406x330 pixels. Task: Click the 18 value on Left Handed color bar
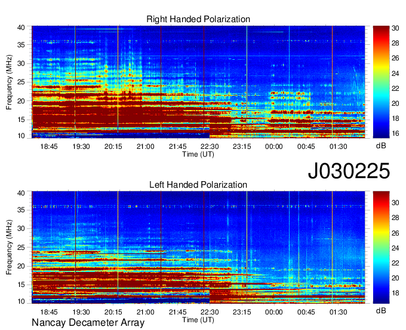click(x=395, y=293)
